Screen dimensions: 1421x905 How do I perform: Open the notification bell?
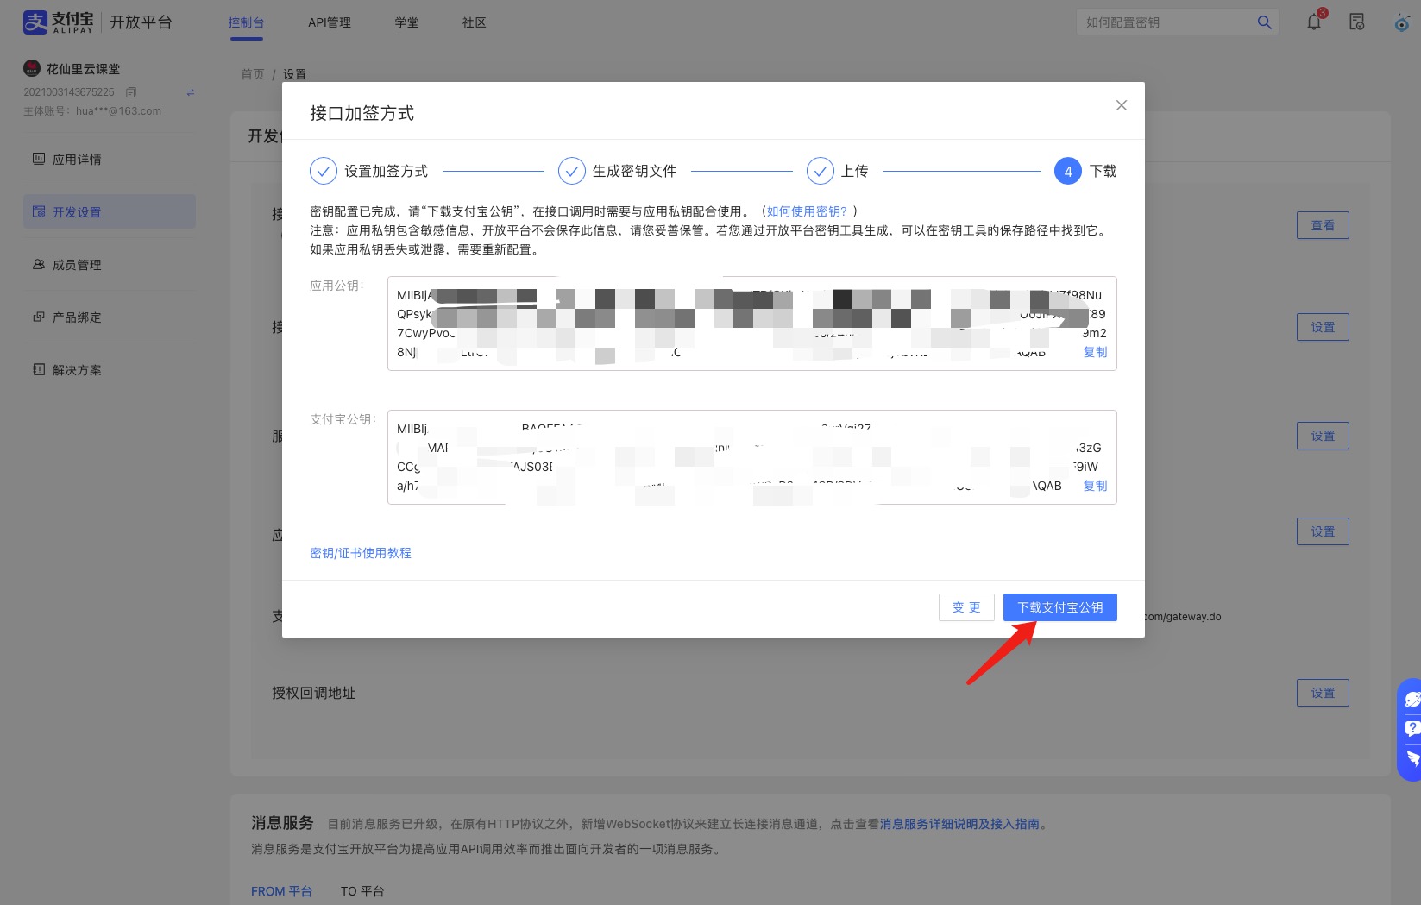(1314, 22)
